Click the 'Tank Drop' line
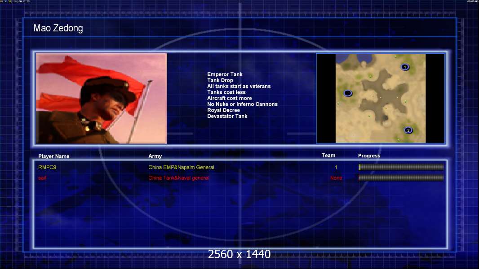The height and width of the screenshot is (269, 479). pyautogui.click(x=220, y=80)
